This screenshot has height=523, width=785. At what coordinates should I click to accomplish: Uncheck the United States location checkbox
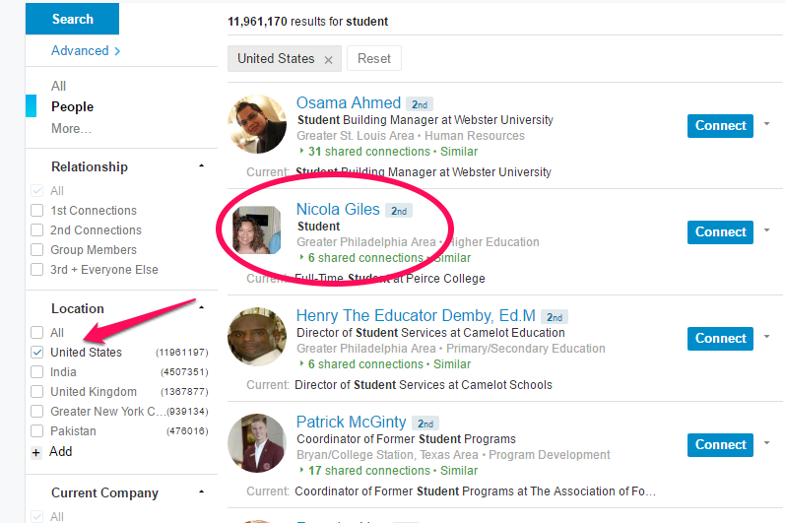pos(37,353)
